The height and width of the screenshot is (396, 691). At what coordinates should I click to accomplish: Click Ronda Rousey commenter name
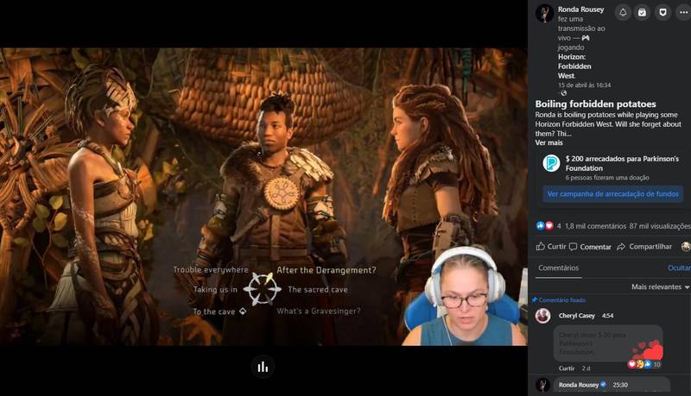click(579, 385)
